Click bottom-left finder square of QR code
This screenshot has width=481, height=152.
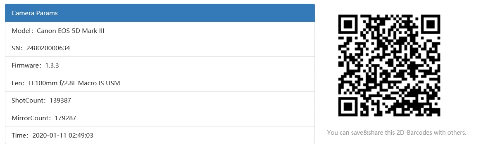tap(348, 106)
